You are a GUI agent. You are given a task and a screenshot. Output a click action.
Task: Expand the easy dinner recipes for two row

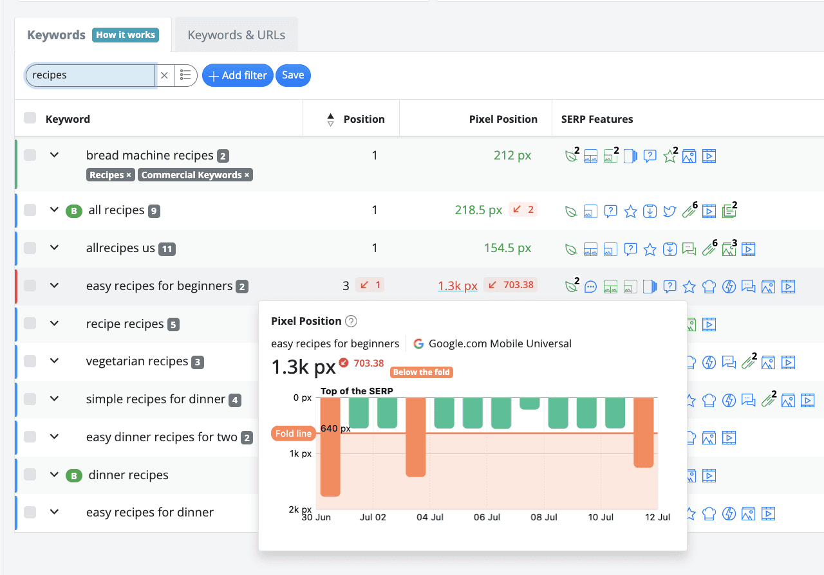point(55,437)
